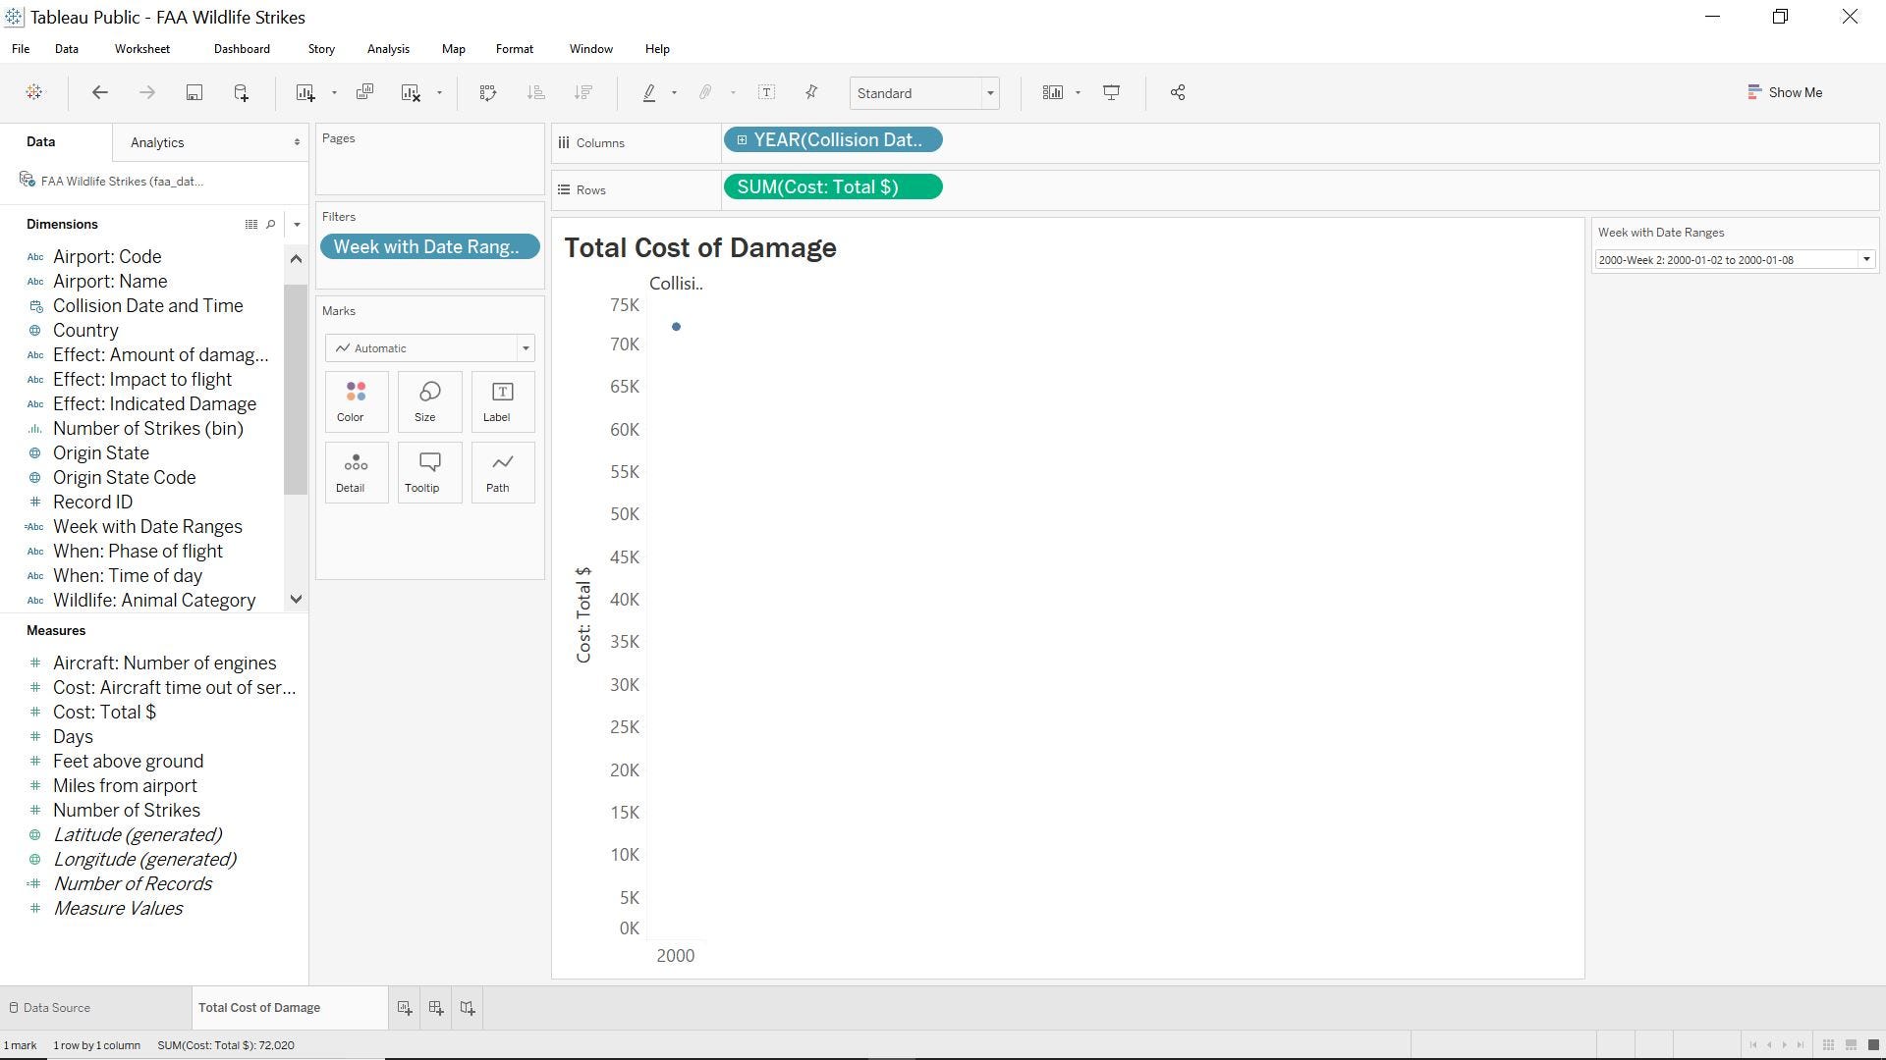Show filmstrip view in status bar
Viewport: 1886px width, 1060px height.
tap(1851, 1045)
